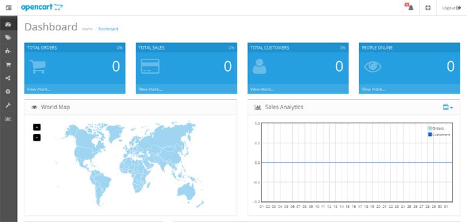Click the Total Customers header text

click(269, 48)
